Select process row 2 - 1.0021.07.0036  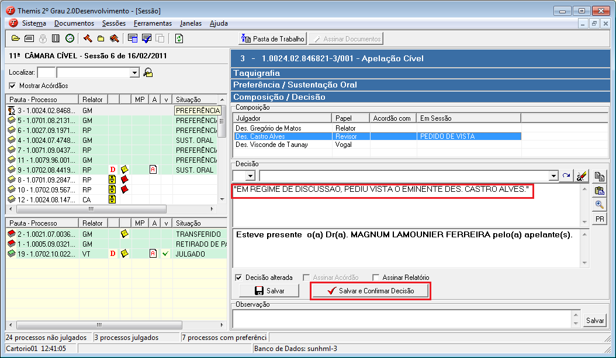(117, 234)
